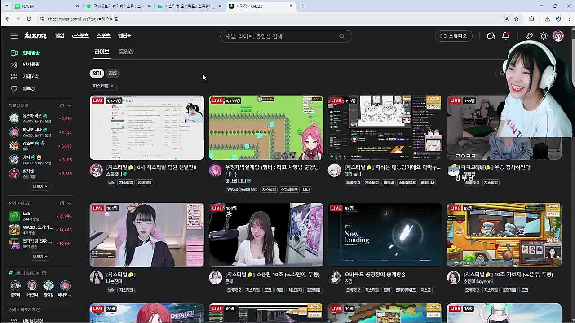
Task: Select the 인기 sort filter
Action: (x=97, y=73)
